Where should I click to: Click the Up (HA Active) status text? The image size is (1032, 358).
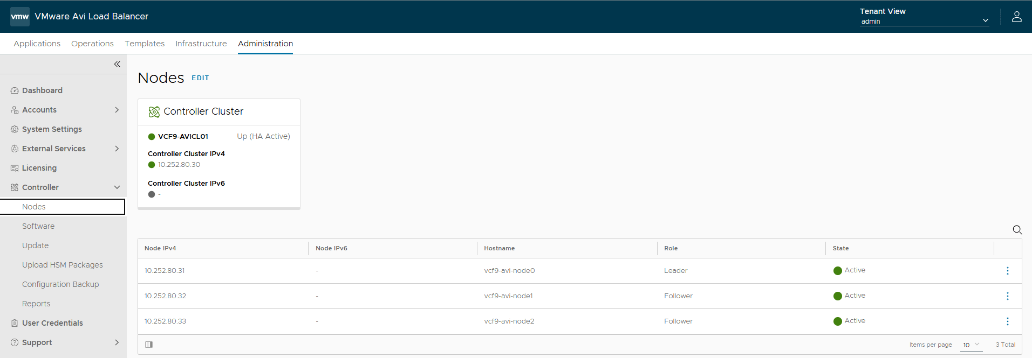coord(263,137)
